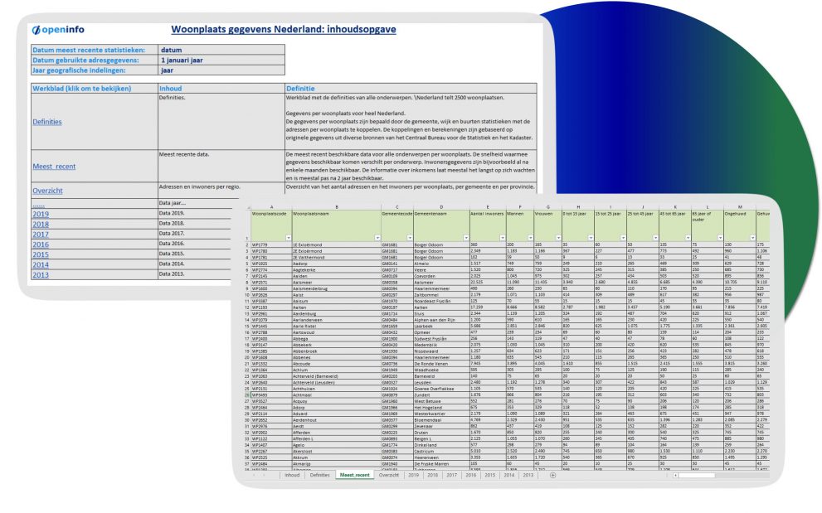Open the 0 tot 15 jaar filter dropdown
The height and width of the screenshot is (513, 822).
[x=591, y=238]
